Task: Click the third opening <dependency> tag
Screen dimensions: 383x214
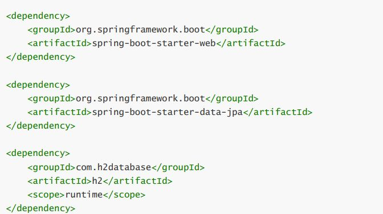Action: (x=38, y=153)
